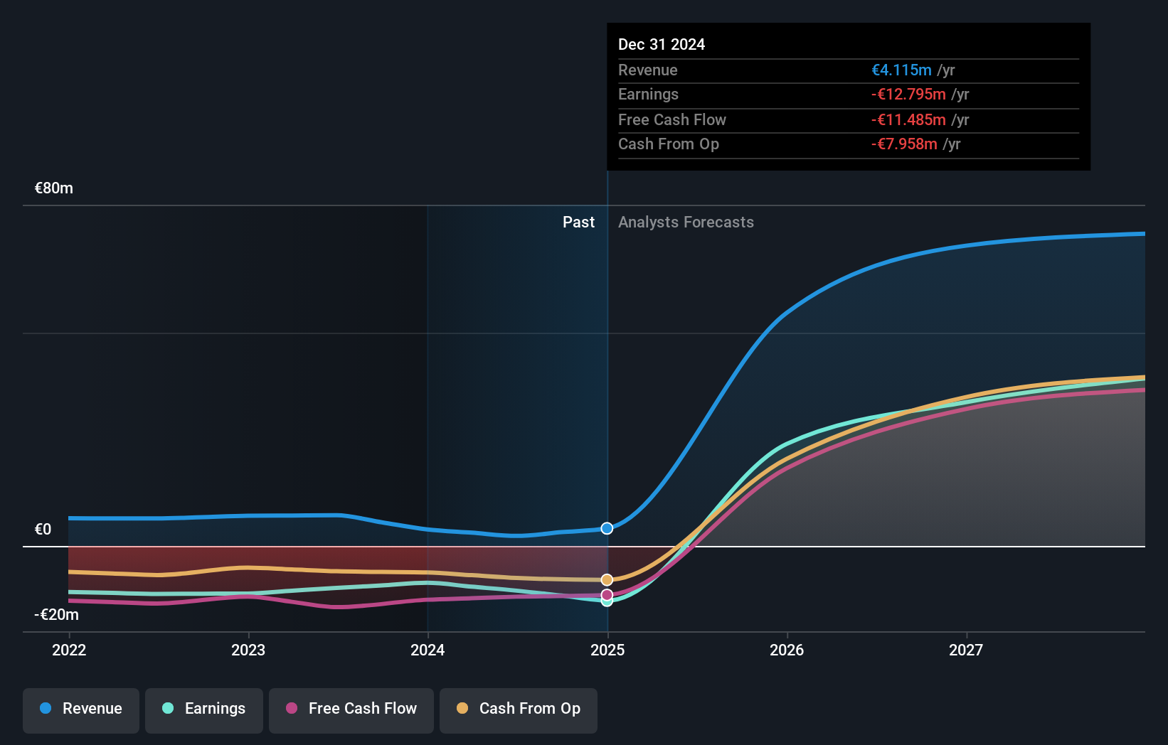Click the teal Earnings legend dot

coord(168,708)
